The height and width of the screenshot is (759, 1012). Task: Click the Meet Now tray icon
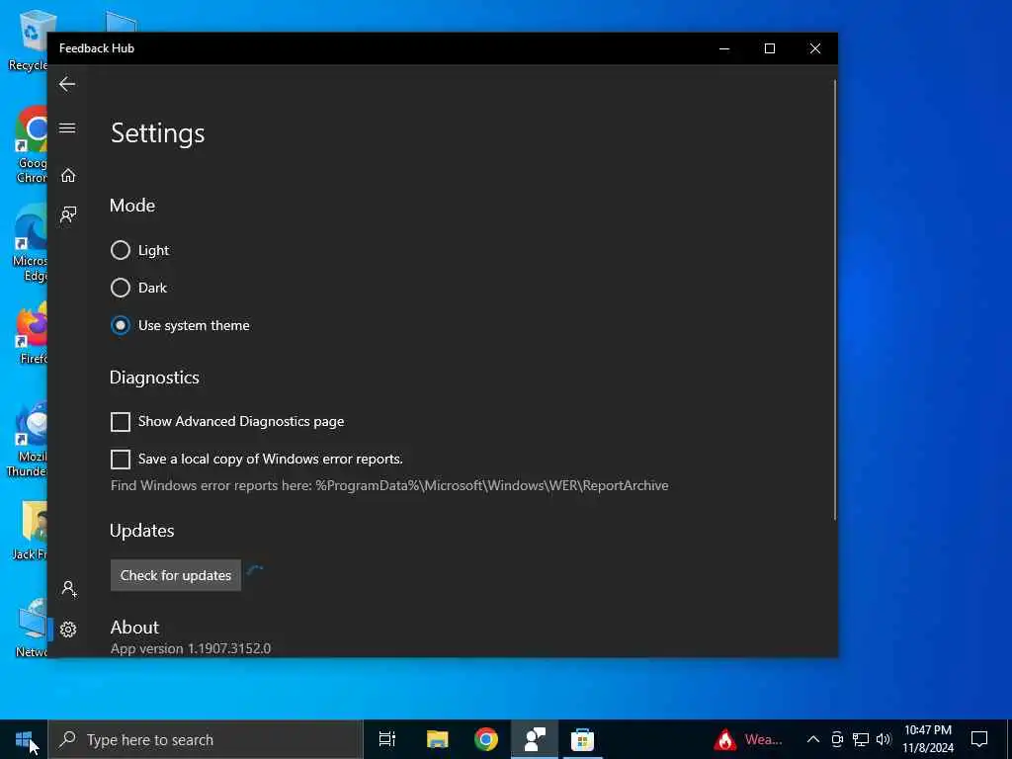pos(837,739)
